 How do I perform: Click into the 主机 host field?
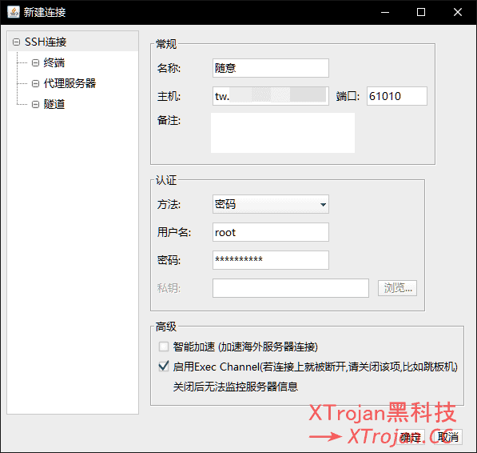point(270,96)
